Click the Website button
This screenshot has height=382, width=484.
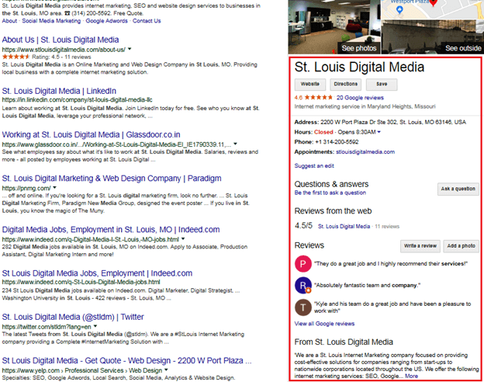310,83
